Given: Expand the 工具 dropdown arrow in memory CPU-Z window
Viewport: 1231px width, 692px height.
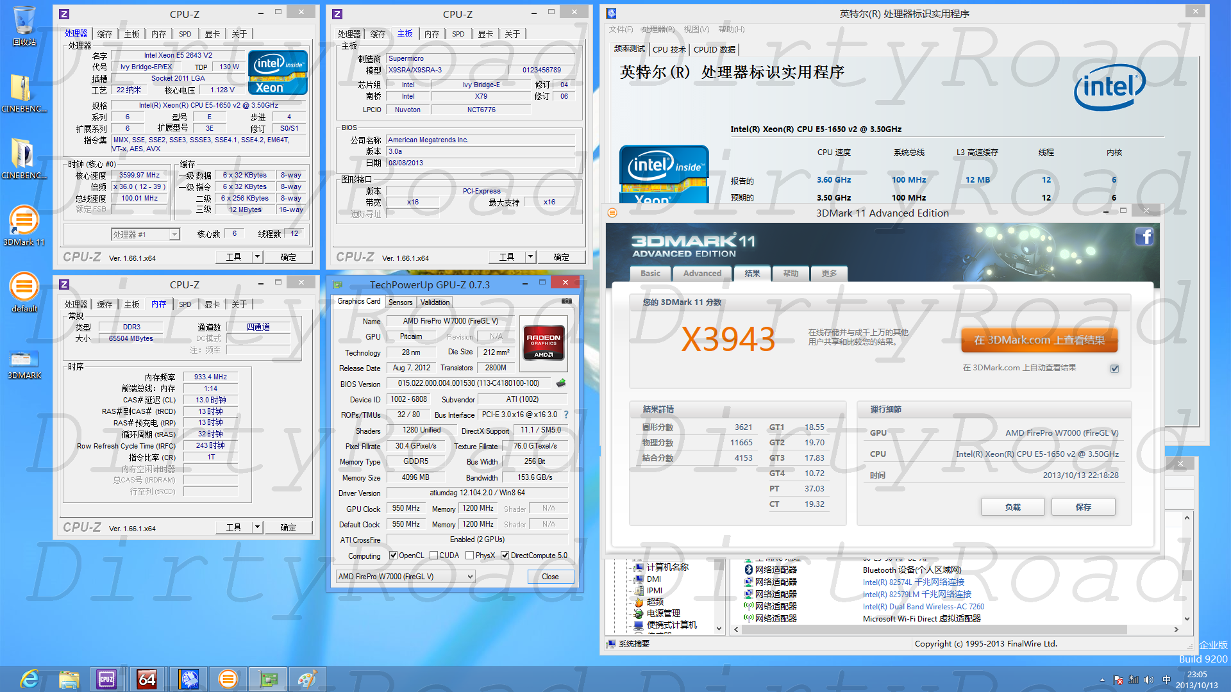Looking at the screenshot, I should tap(257, 527).
